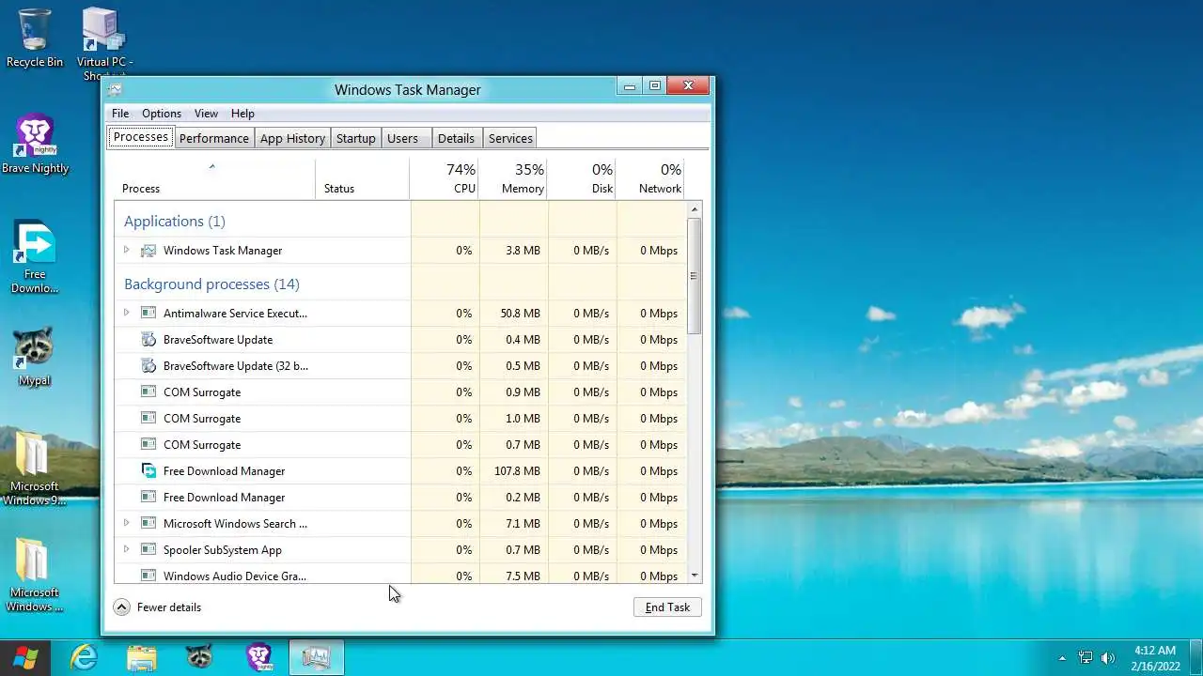Expand the Windows Task Manager application row

(x=126, y=251)
